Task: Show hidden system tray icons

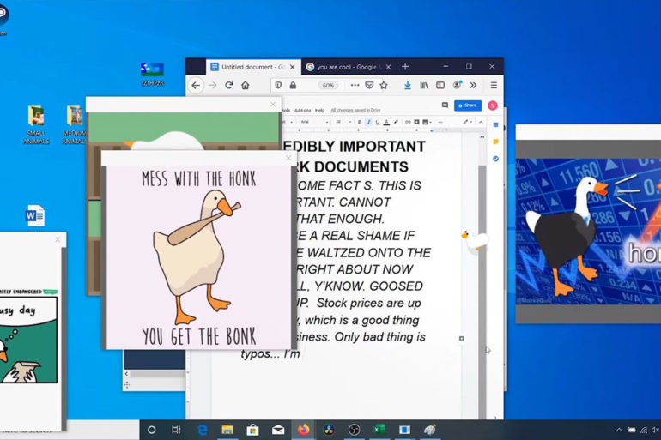Action: (x=618, y=430)
